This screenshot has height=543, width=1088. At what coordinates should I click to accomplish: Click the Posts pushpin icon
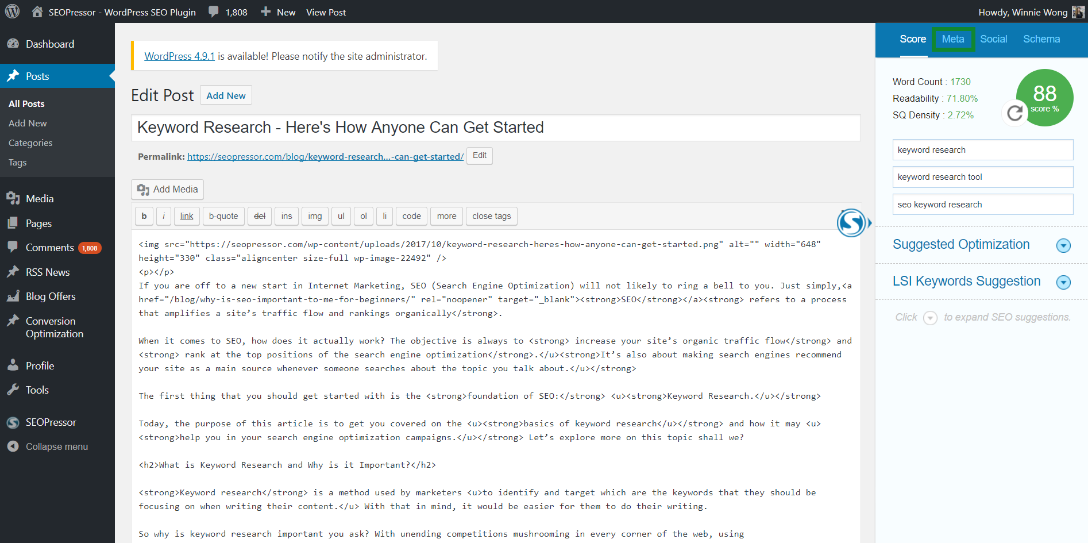[x=13, y=76]
